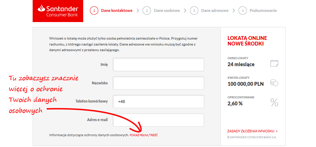The height and width of the screenshot is (147, 316).
Task: Click the chevron after Dane adresowe
Action: [x=234, y=10]
